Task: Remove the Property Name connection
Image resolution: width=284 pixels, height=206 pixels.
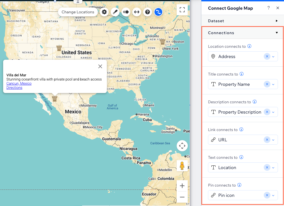Action: point(267,84)
